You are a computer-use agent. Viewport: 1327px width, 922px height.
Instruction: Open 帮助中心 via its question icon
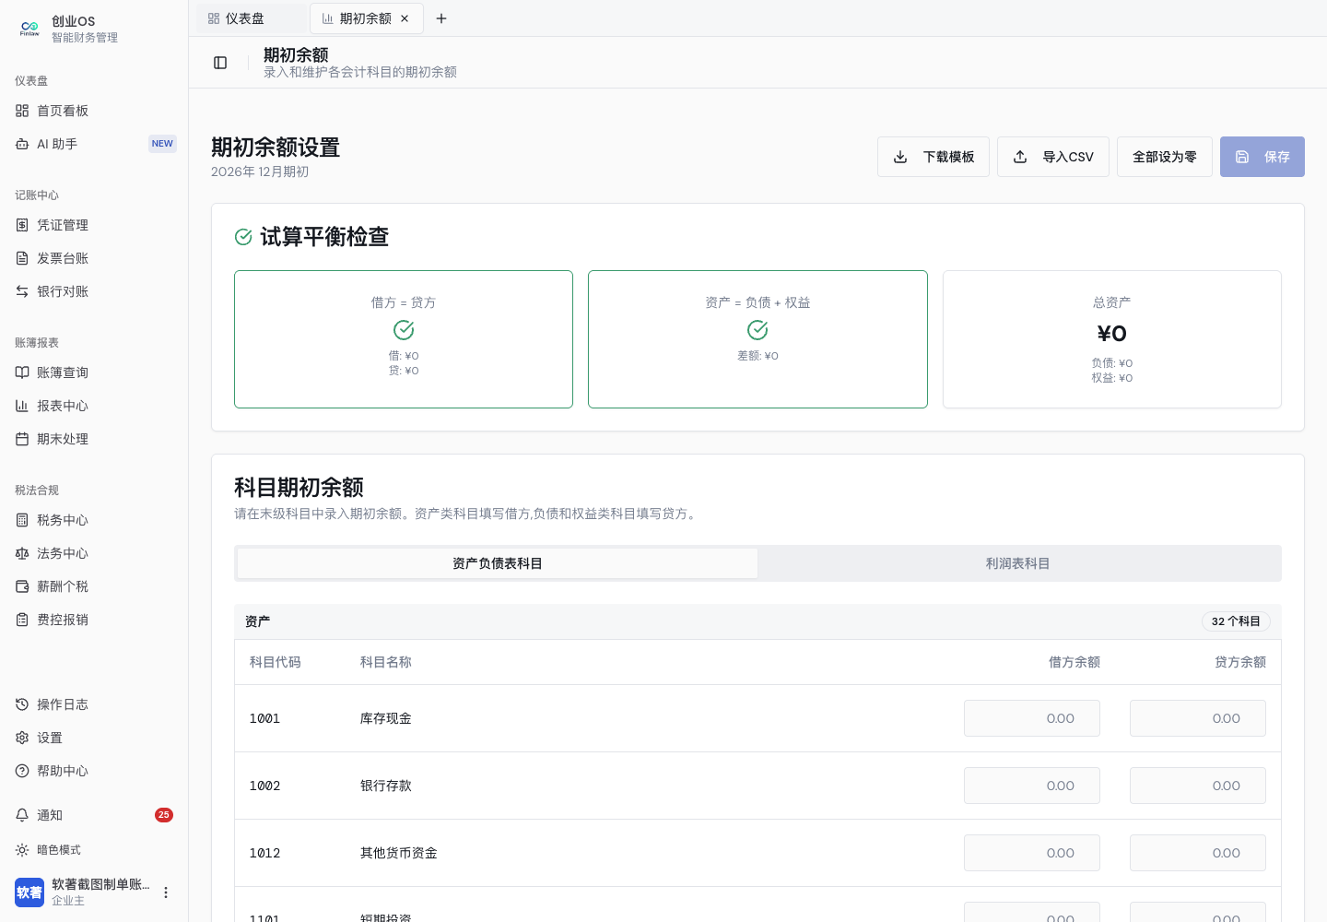point(22,771)
